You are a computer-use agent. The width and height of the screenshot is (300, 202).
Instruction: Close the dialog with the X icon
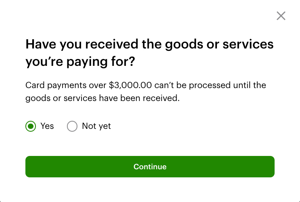point(281,16)
